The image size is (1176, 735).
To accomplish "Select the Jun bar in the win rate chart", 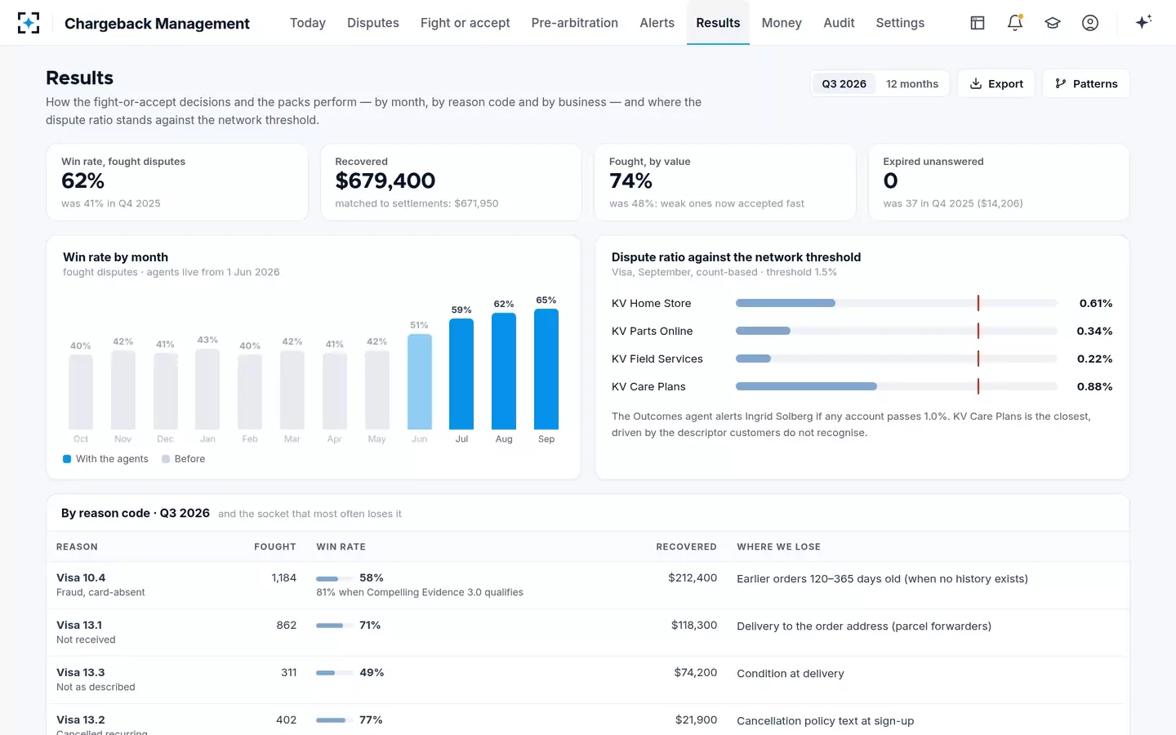I will click(x=419, y=382).
